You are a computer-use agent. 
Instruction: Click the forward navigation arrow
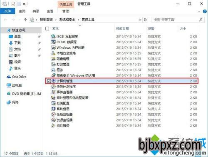coord(13,20)
